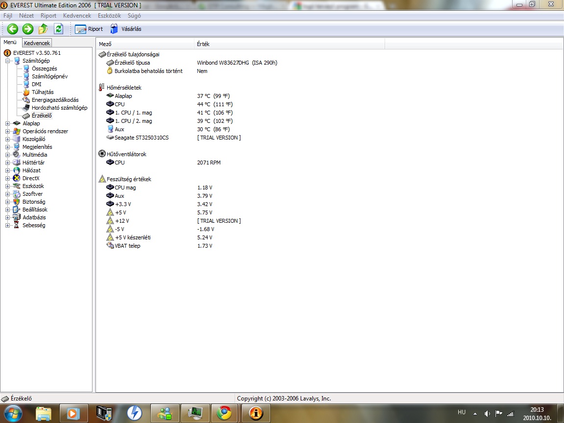Click the volume speaker tray icon

488,414
